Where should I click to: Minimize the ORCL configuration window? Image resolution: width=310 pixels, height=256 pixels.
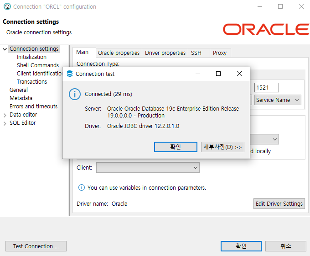click(260, 6)
